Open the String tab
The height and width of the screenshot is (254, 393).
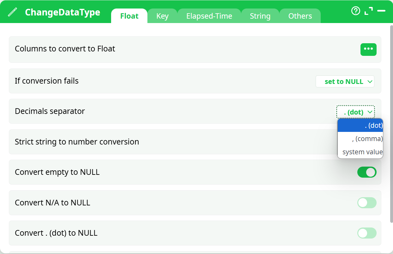(260, 16)
